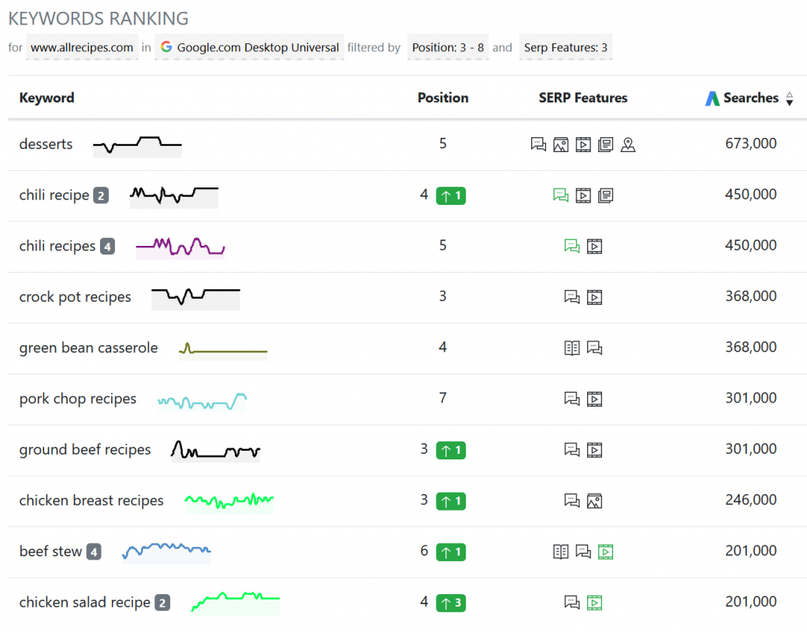This screenshot has height=632, width=807.
Task: Click the blue beef stew sparkline chart
Action: tap(166, 552)
